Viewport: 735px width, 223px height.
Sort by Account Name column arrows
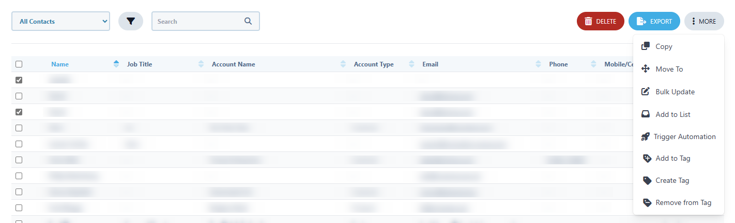tap(343, 64)
